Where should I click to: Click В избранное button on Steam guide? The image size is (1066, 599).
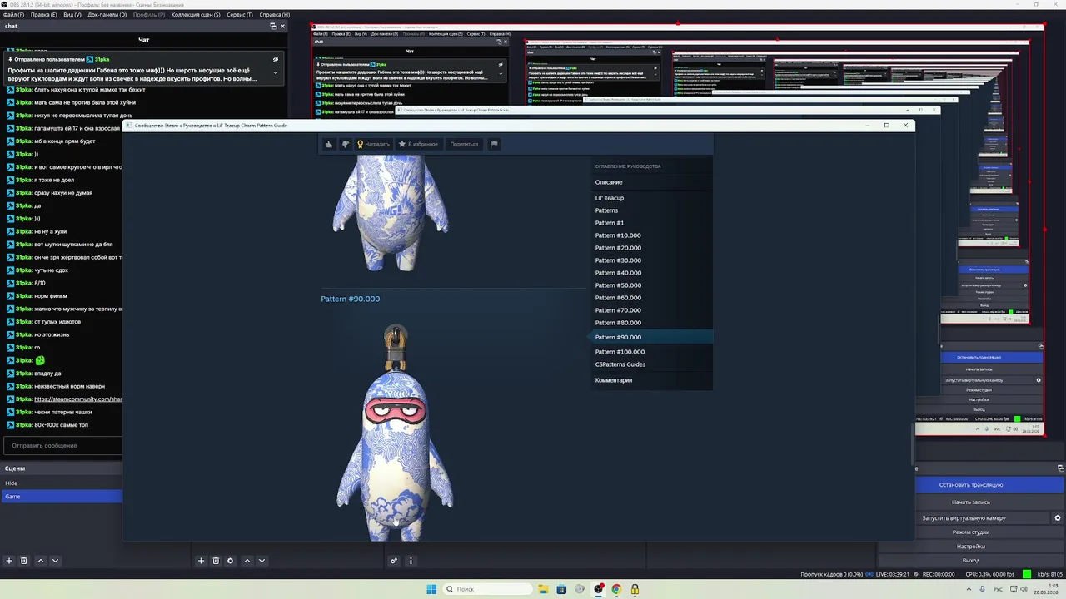tap(418, 144)
